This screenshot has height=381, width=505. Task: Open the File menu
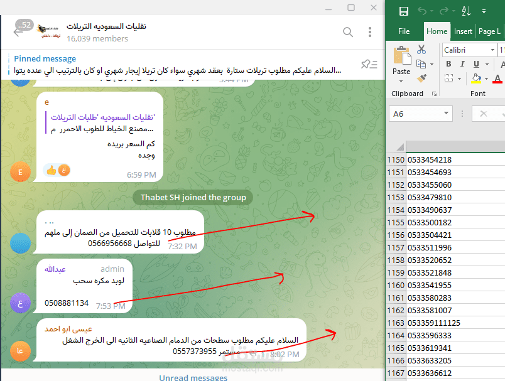coord(404,31)
